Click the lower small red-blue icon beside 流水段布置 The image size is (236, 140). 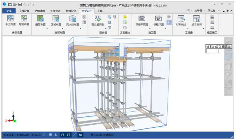pos(84,22)
